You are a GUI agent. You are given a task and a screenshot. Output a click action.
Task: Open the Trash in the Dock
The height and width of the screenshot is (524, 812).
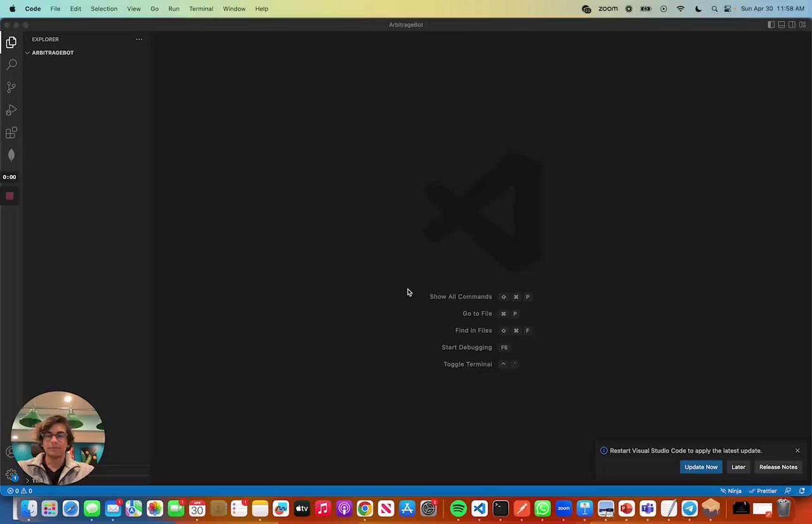pyautogui.click(x=783, y=508)
